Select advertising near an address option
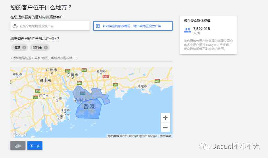 point(50,26)
